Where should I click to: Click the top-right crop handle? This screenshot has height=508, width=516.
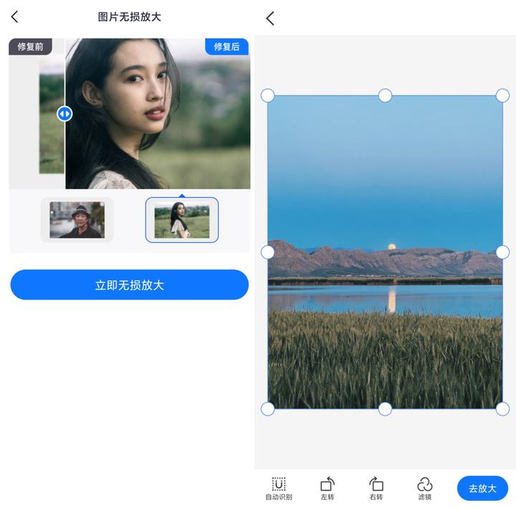click(502, 95)
